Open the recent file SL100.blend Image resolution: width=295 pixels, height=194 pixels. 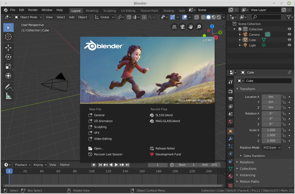click(164, 115)
